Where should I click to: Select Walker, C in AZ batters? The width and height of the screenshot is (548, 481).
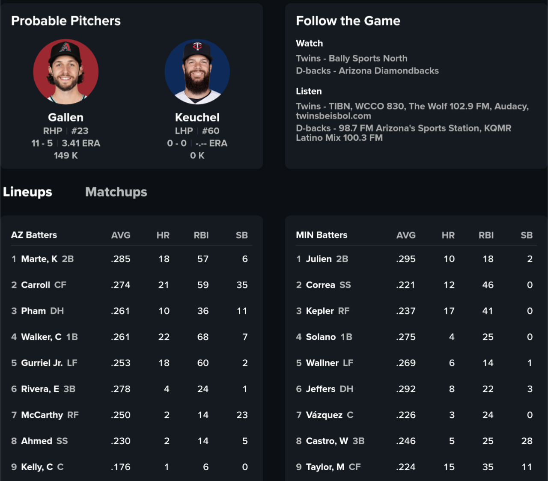point(41,337)
